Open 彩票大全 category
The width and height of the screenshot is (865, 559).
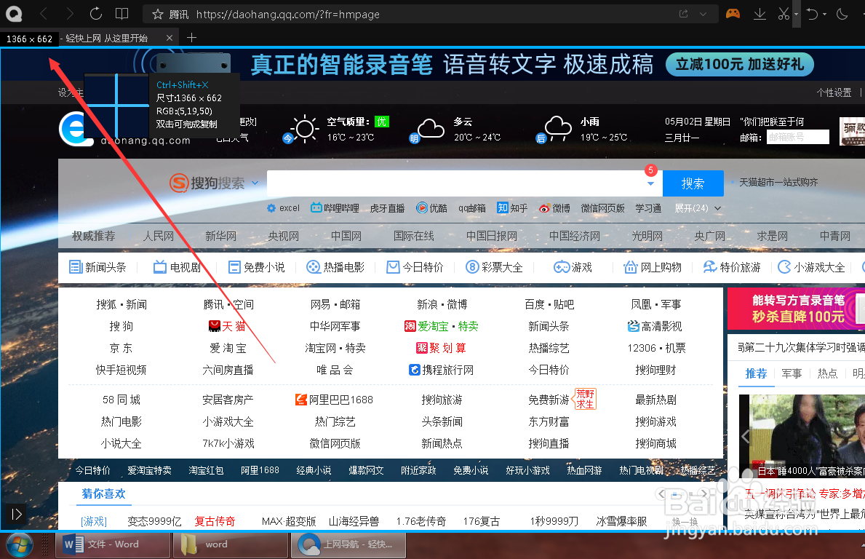(x=494, y=267)
